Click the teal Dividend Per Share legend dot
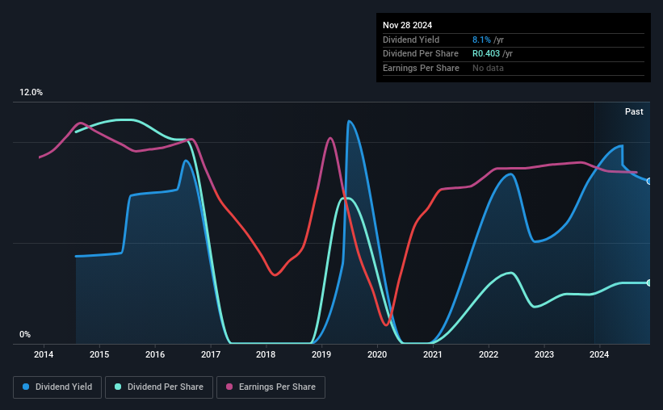The width and height of the screenshot is (663, 410). coord(118,387)
